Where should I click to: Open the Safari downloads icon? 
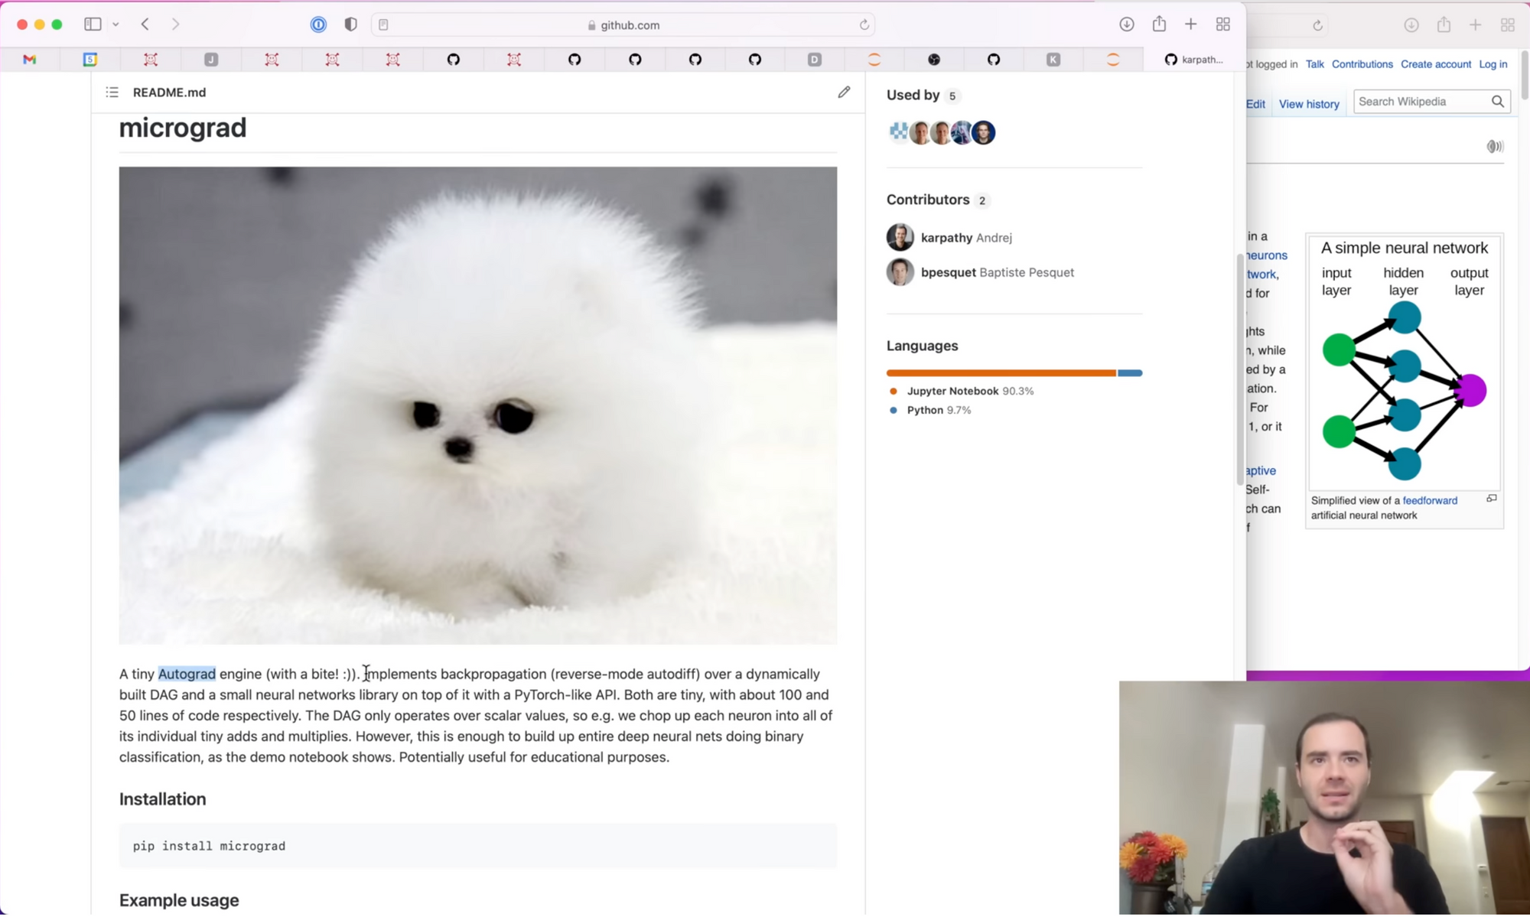pyautogui.click(x=1126, y=24)
